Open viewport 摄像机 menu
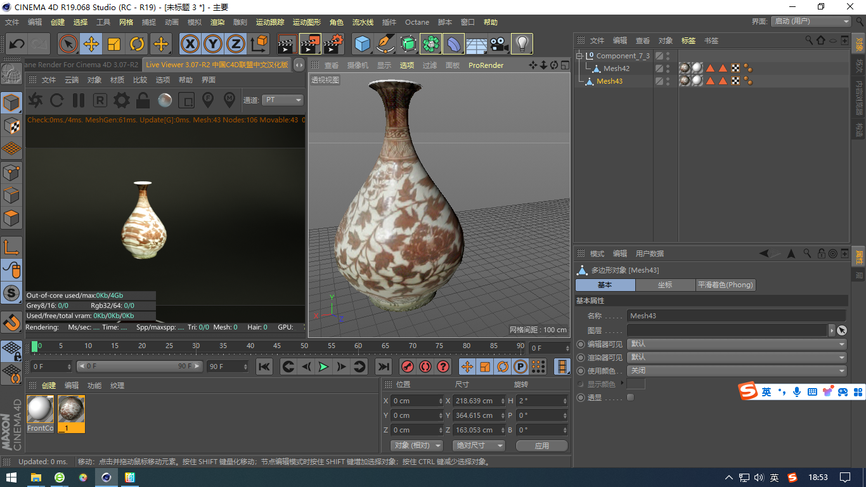 click(358, 65)
